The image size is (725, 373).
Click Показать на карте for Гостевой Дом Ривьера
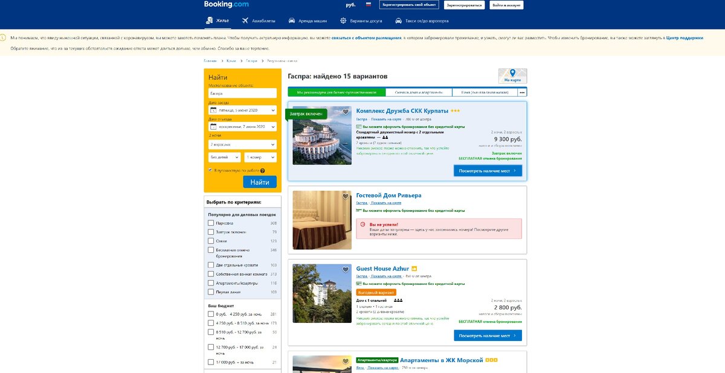(386, 203)
